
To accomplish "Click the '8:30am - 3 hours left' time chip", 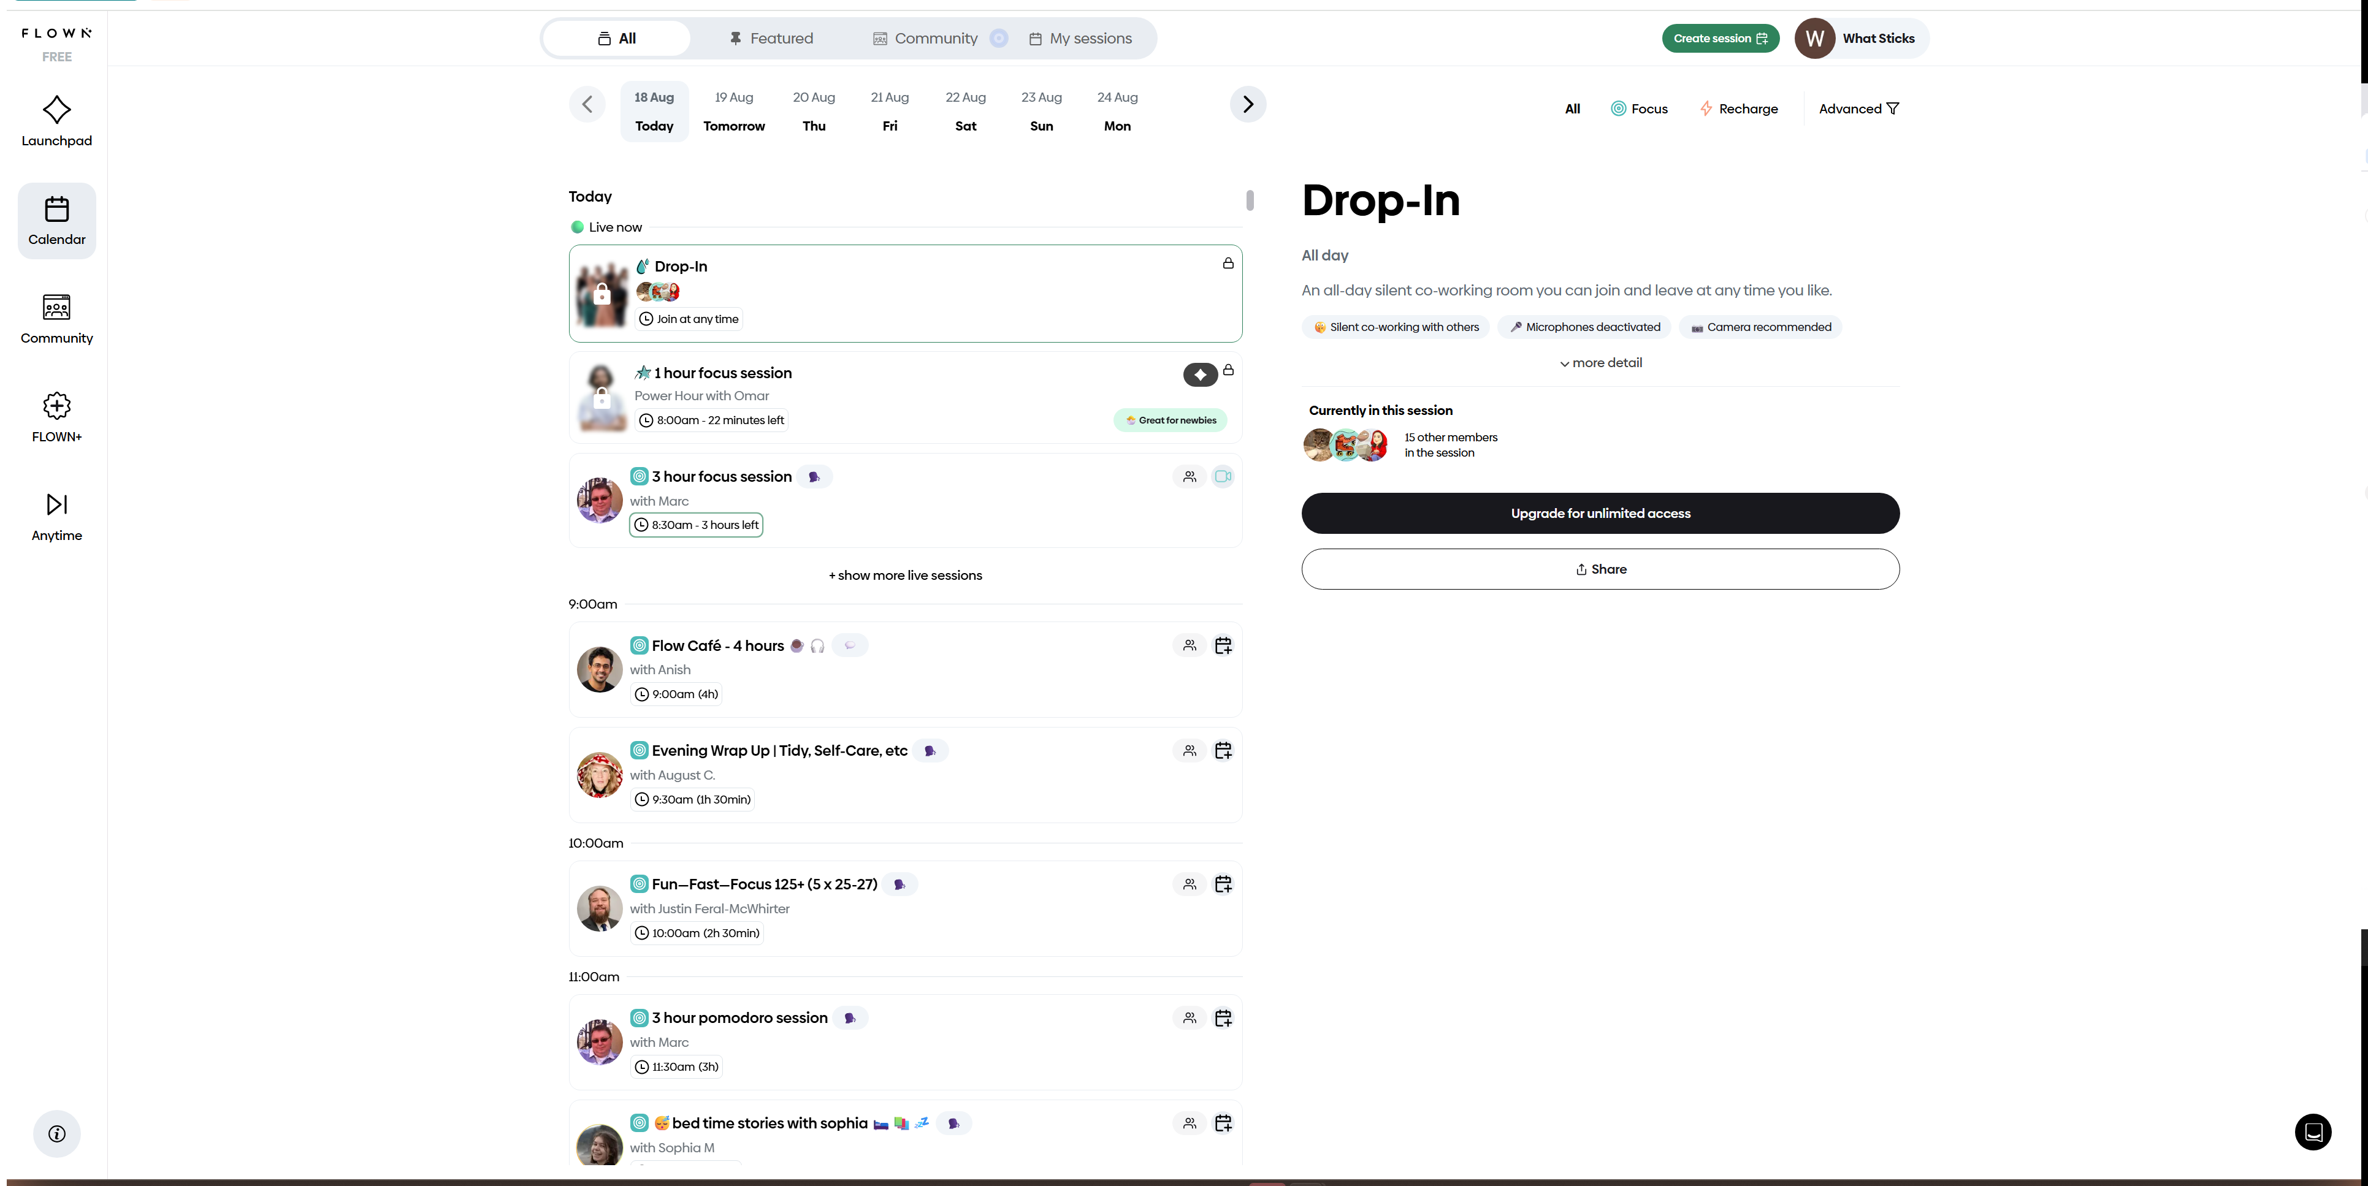I will pyautogui.click(x=696, y=525).
